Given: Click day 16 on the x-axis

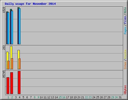Looking at the screenshot, I should click(x=64, y=97).
